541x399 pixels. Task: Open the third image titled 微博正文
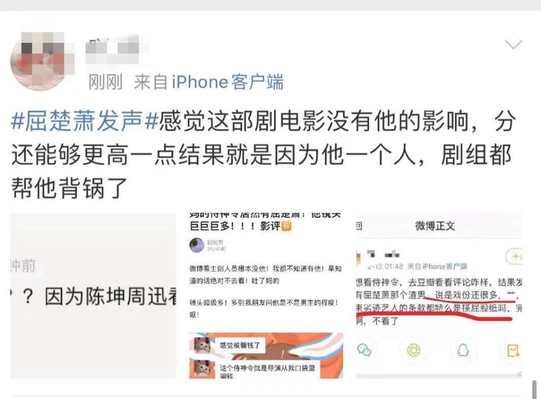(x=439, y=296)
